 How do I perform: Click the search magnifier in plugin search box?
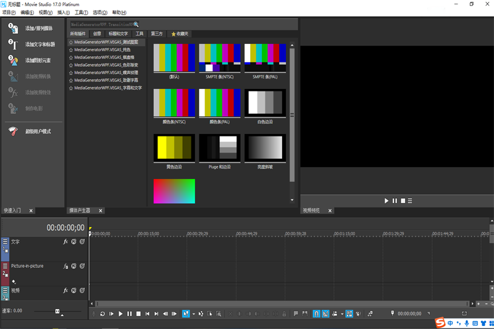(x=136, y=24)
